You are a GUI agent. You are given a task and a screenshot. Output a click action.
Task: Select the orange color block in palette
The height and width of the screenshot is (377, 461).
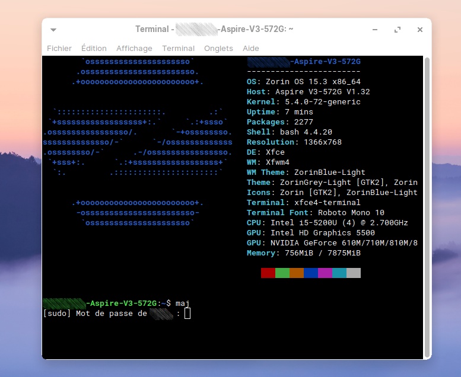(x=297, y=273)
